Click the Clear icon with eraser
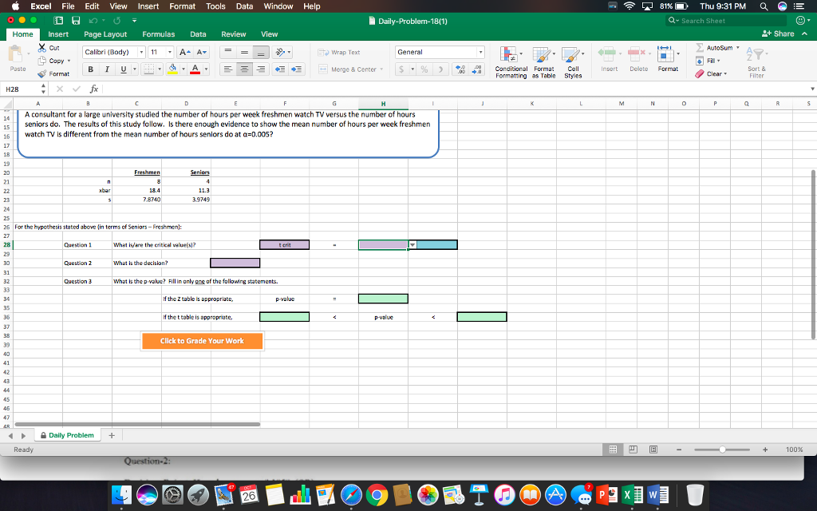The image size is (817, 511). coord(700,73)
